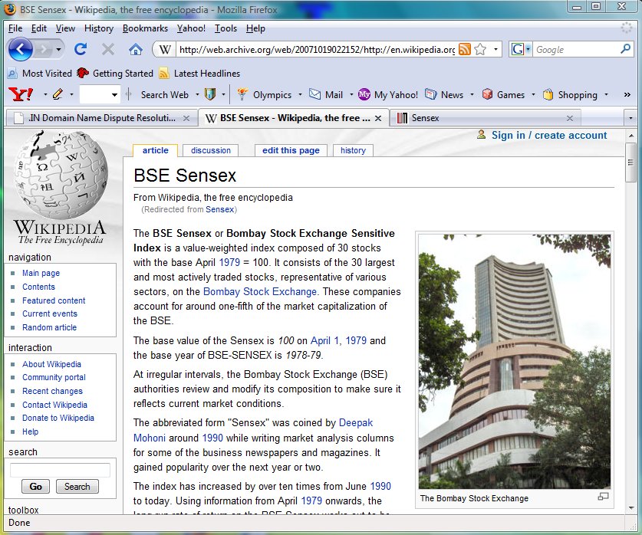This screenshot has height=535, width=642.
Task: Open the Latest Headlines feed bookmark
Action: point(199,74)
